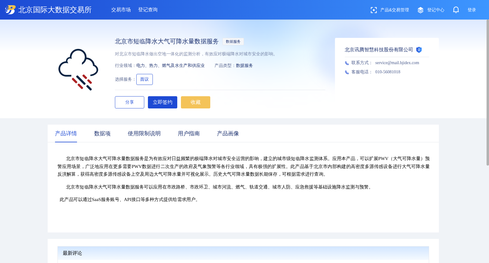Viewport: 489px width, 263px height.
Task: Click the 登录 login link
Action: [x=472, y=10]
